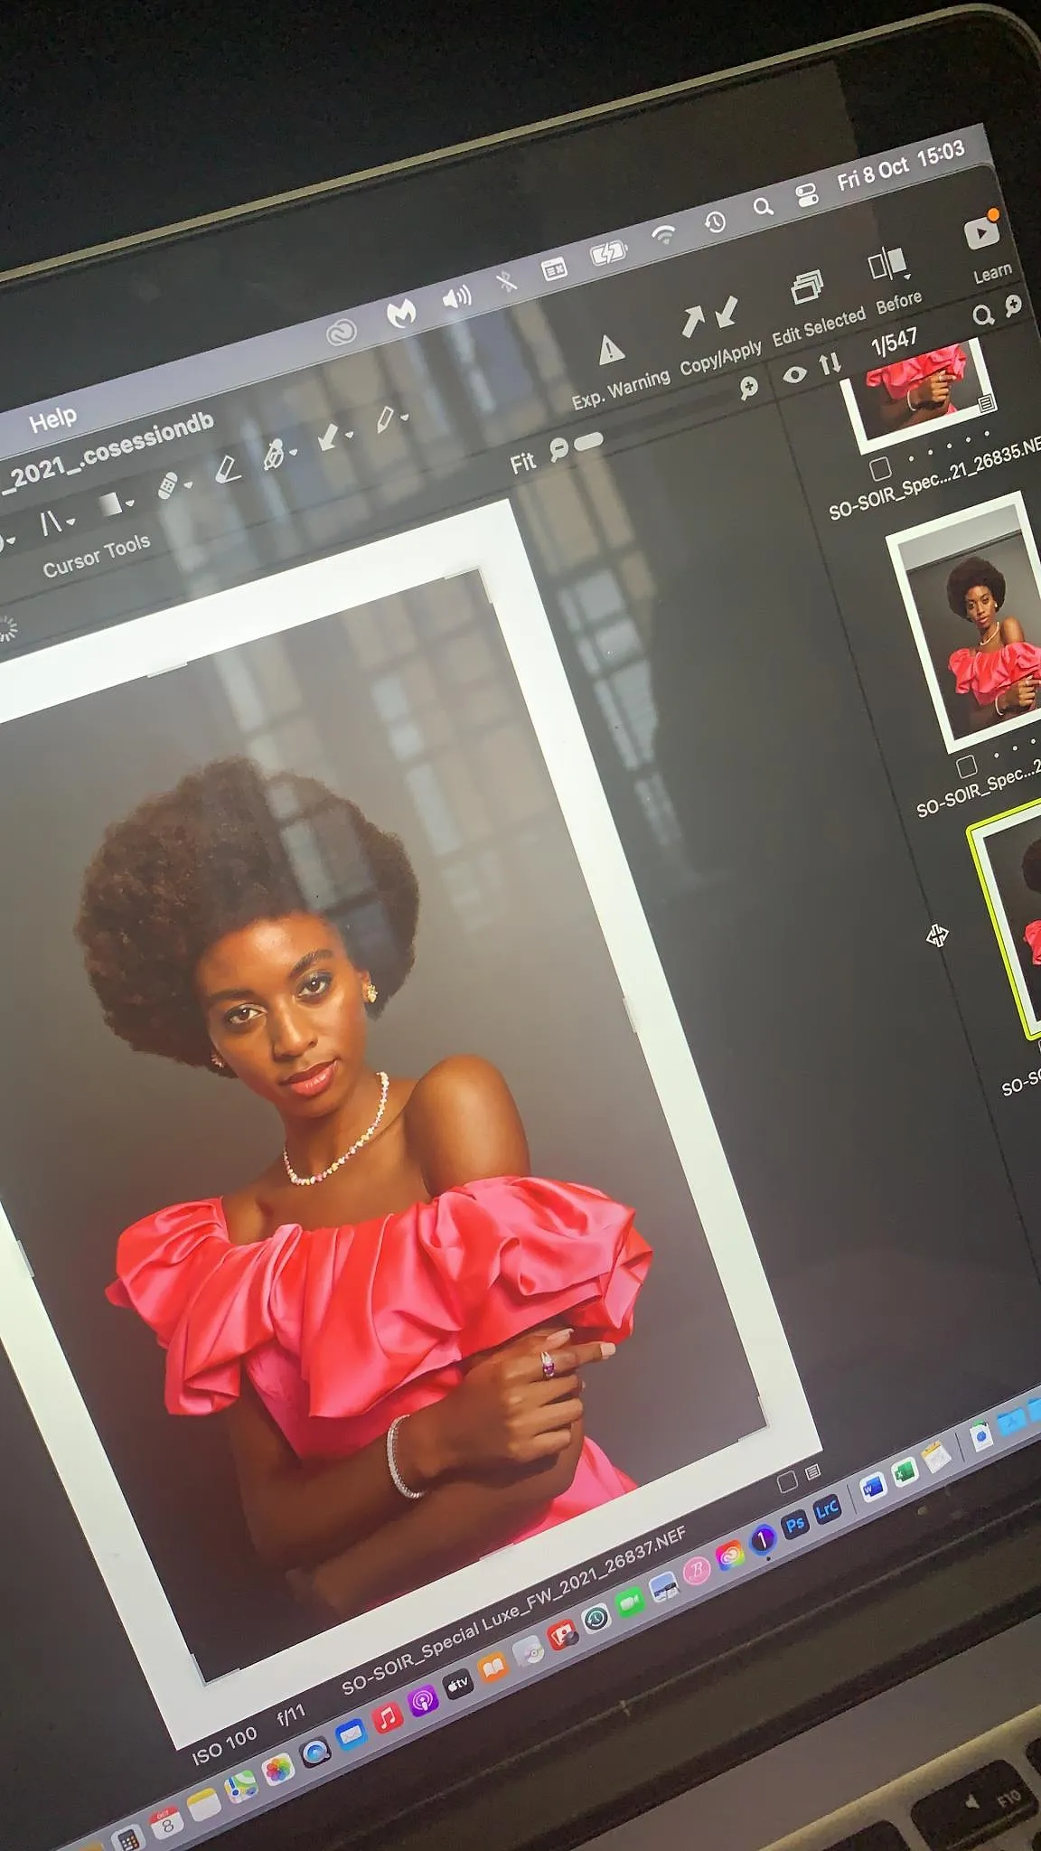Click the SO-SOIR_Spec...21_26835 file name
Screen dimensions: 1041x1851
[x=935, y=477]
